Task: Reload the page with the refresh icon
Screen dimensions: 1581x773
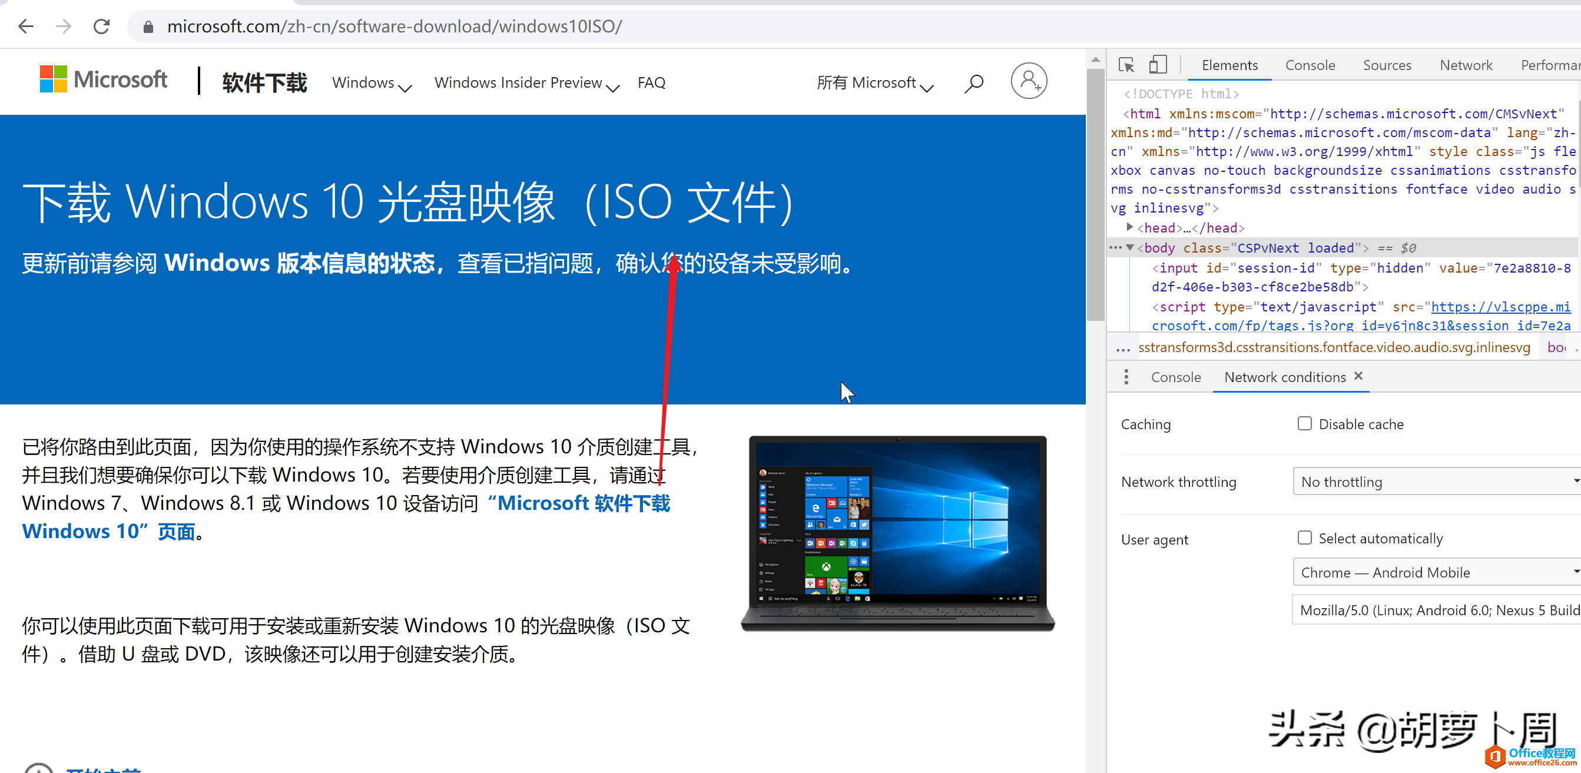Action: click(101, 26)
